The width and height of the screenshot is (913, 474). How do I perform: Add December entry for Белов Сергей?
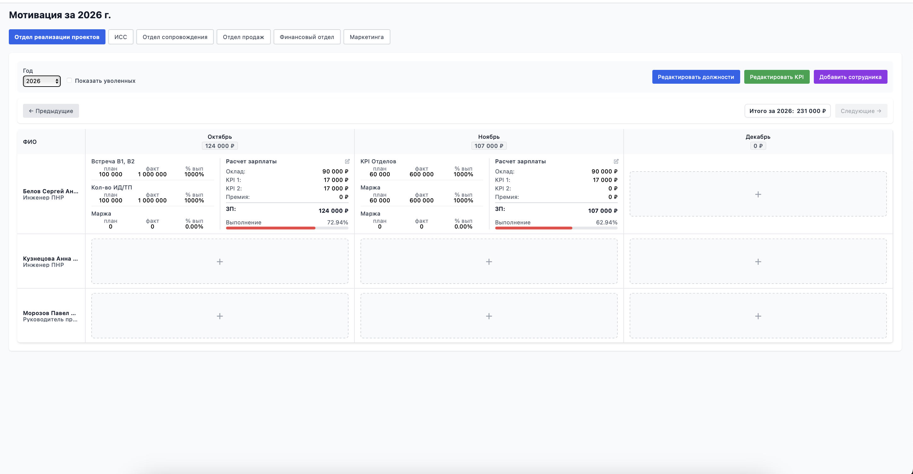(758, 194)
